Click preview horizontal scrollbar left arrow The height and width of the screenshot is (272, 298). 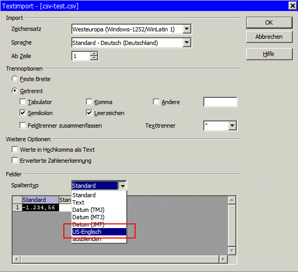(x=17, y=259)
